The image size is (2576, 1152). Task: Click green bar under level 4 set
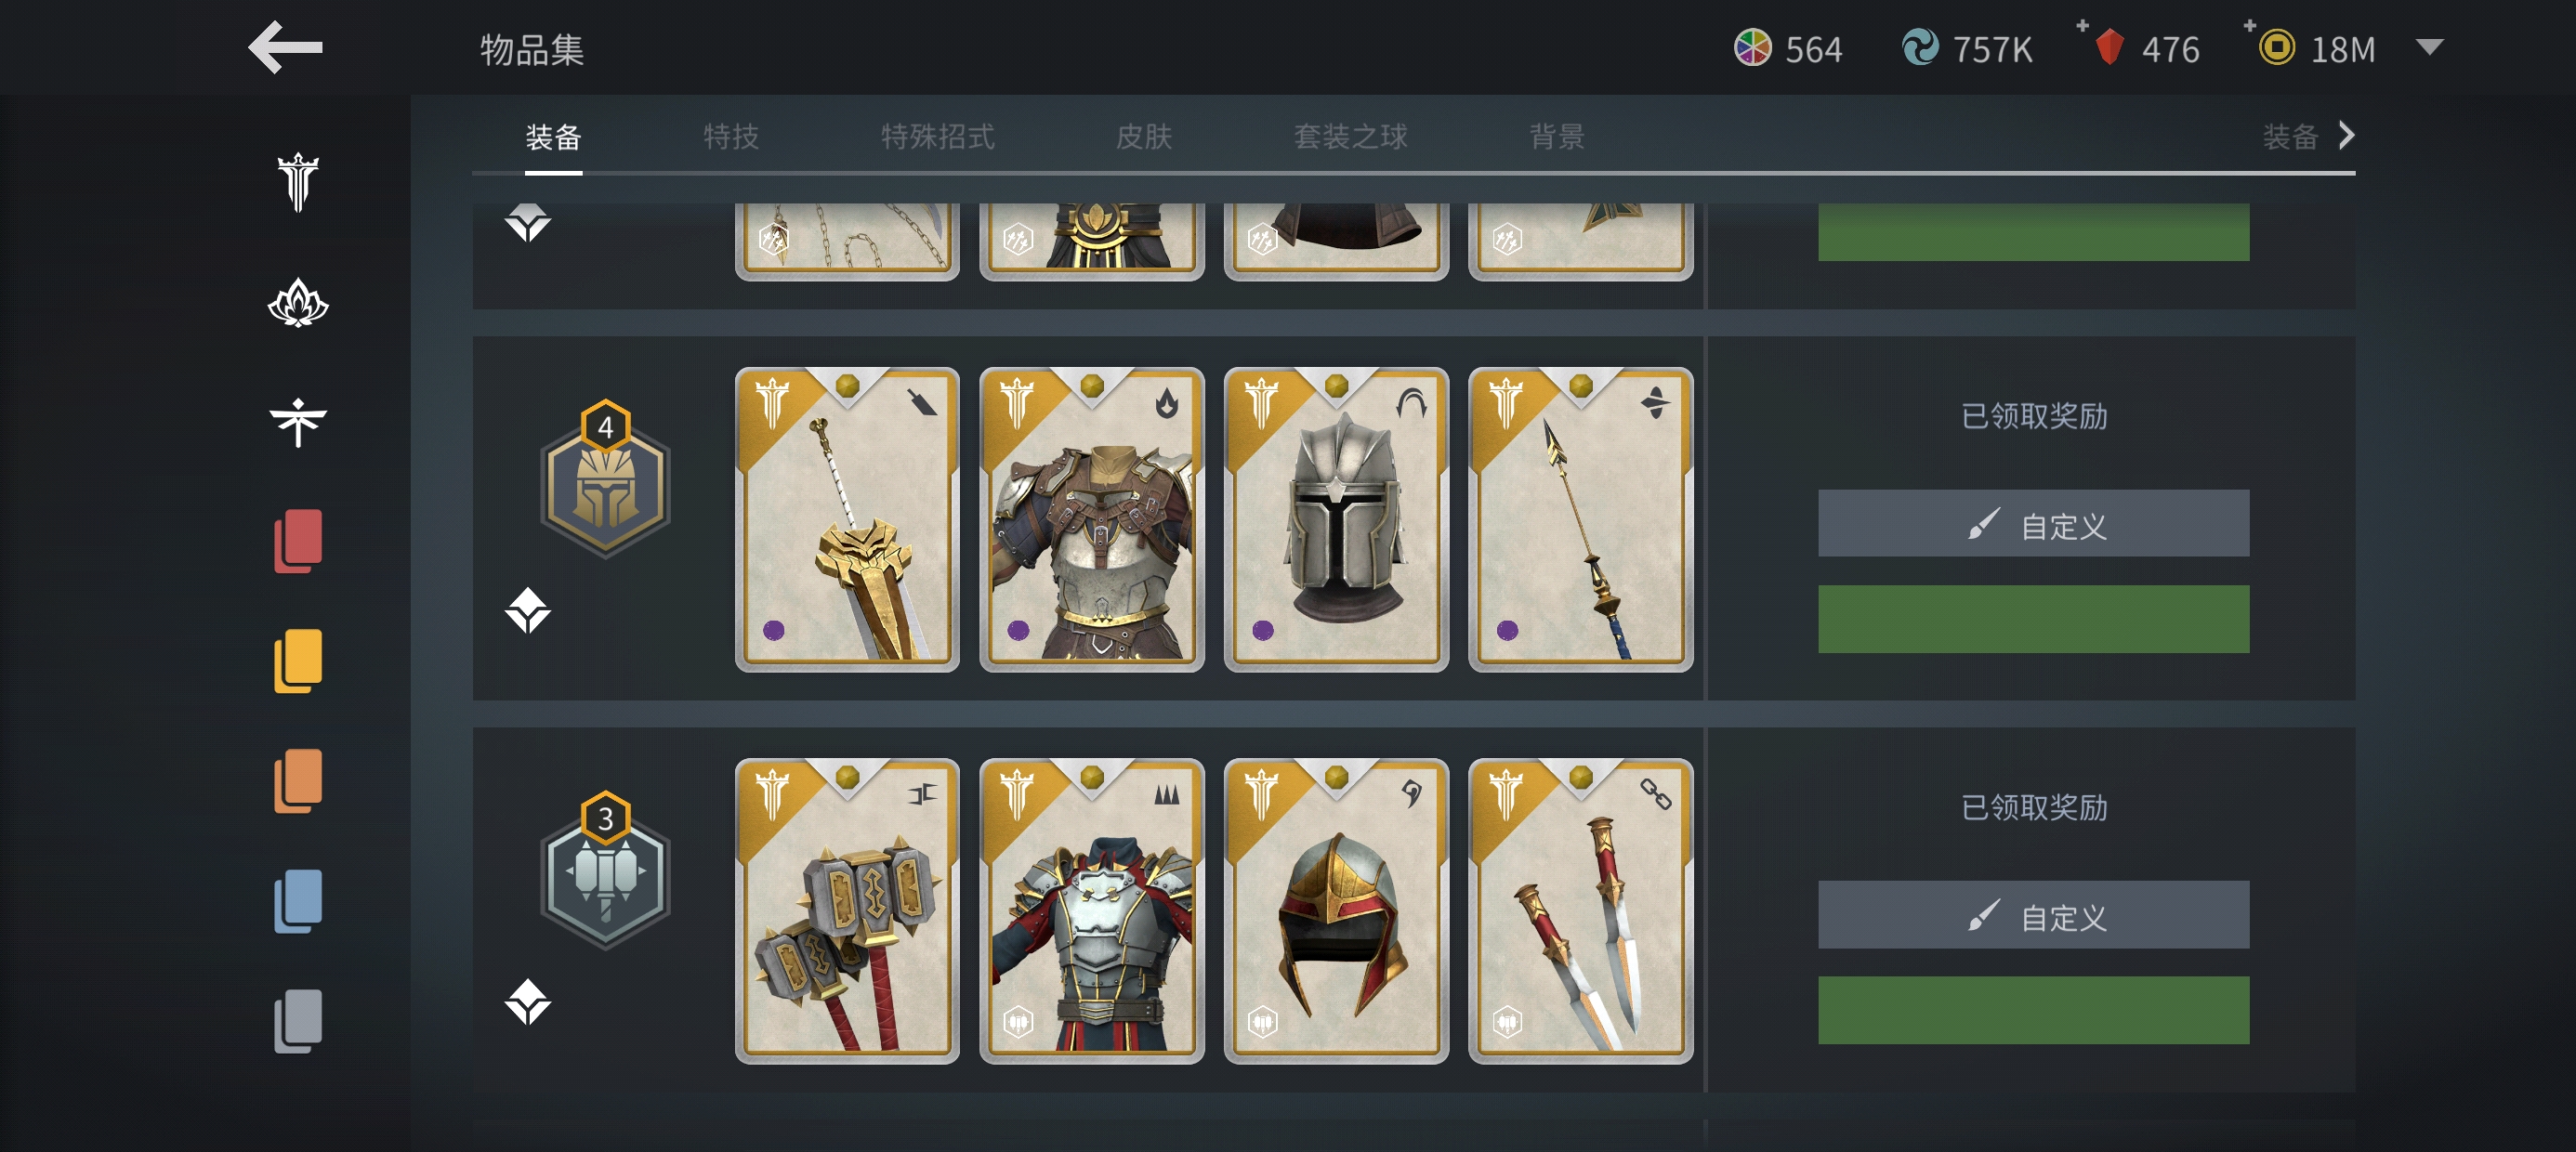click(x=2033, y=620)
